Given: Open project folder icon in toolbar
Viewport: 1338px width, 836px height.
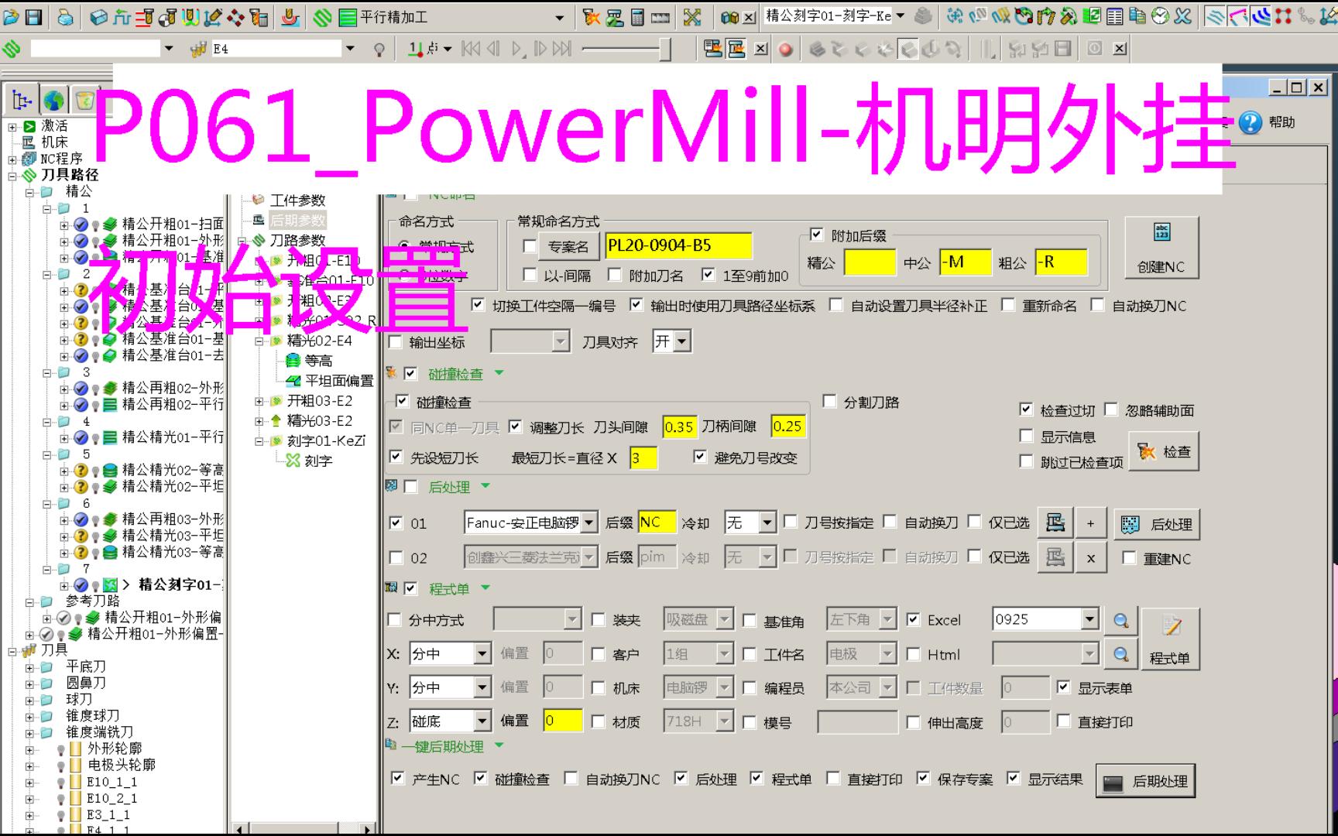Looking at the screenshot, I should tap(11, 16).
